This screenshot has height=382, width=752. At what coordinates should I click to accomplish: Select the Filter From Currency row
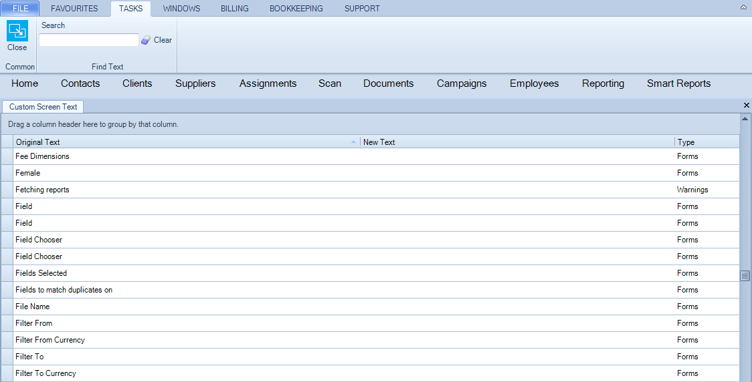pyautogui.click(x=370, y=340)
